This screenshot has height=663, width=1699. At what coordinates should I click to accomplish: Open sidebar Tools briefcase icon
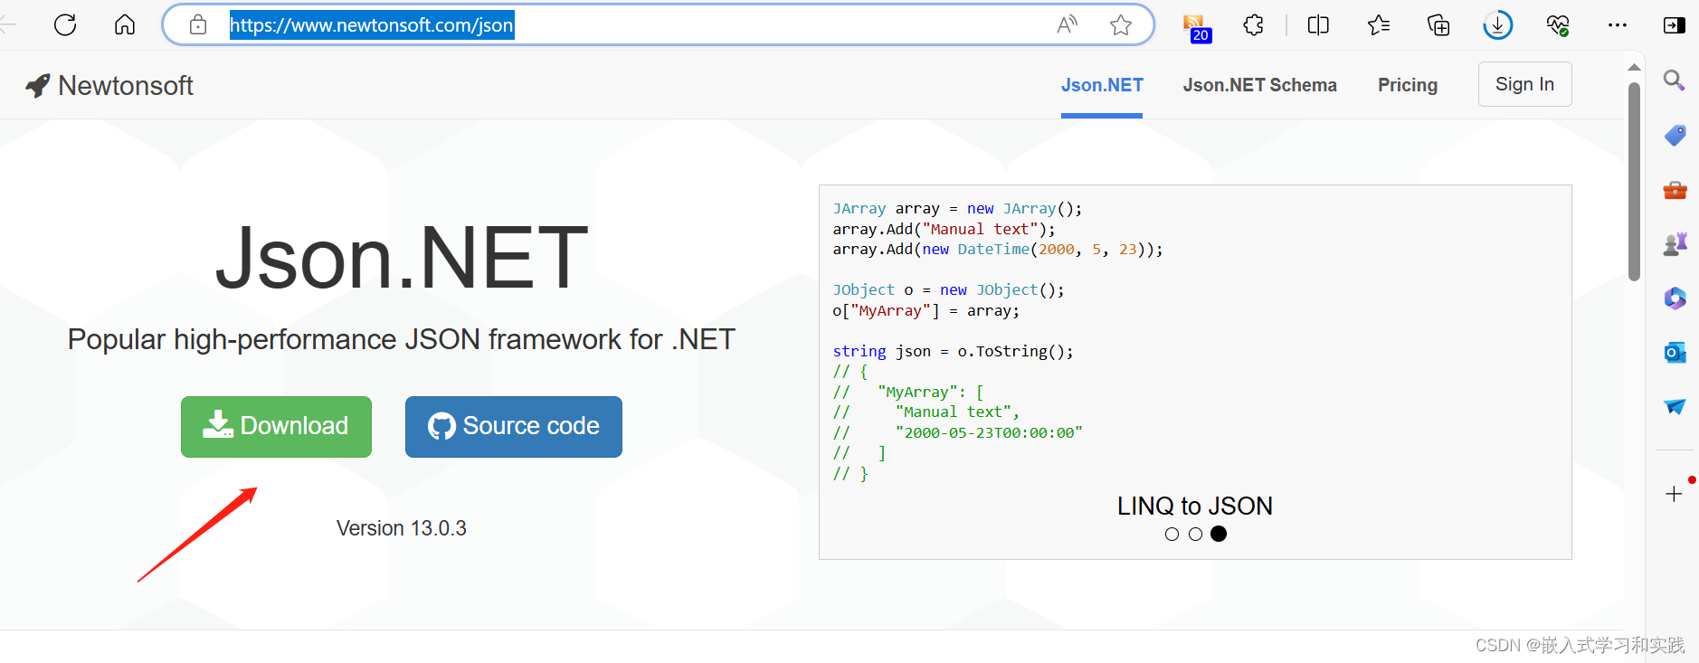(x=1675, y=190)
